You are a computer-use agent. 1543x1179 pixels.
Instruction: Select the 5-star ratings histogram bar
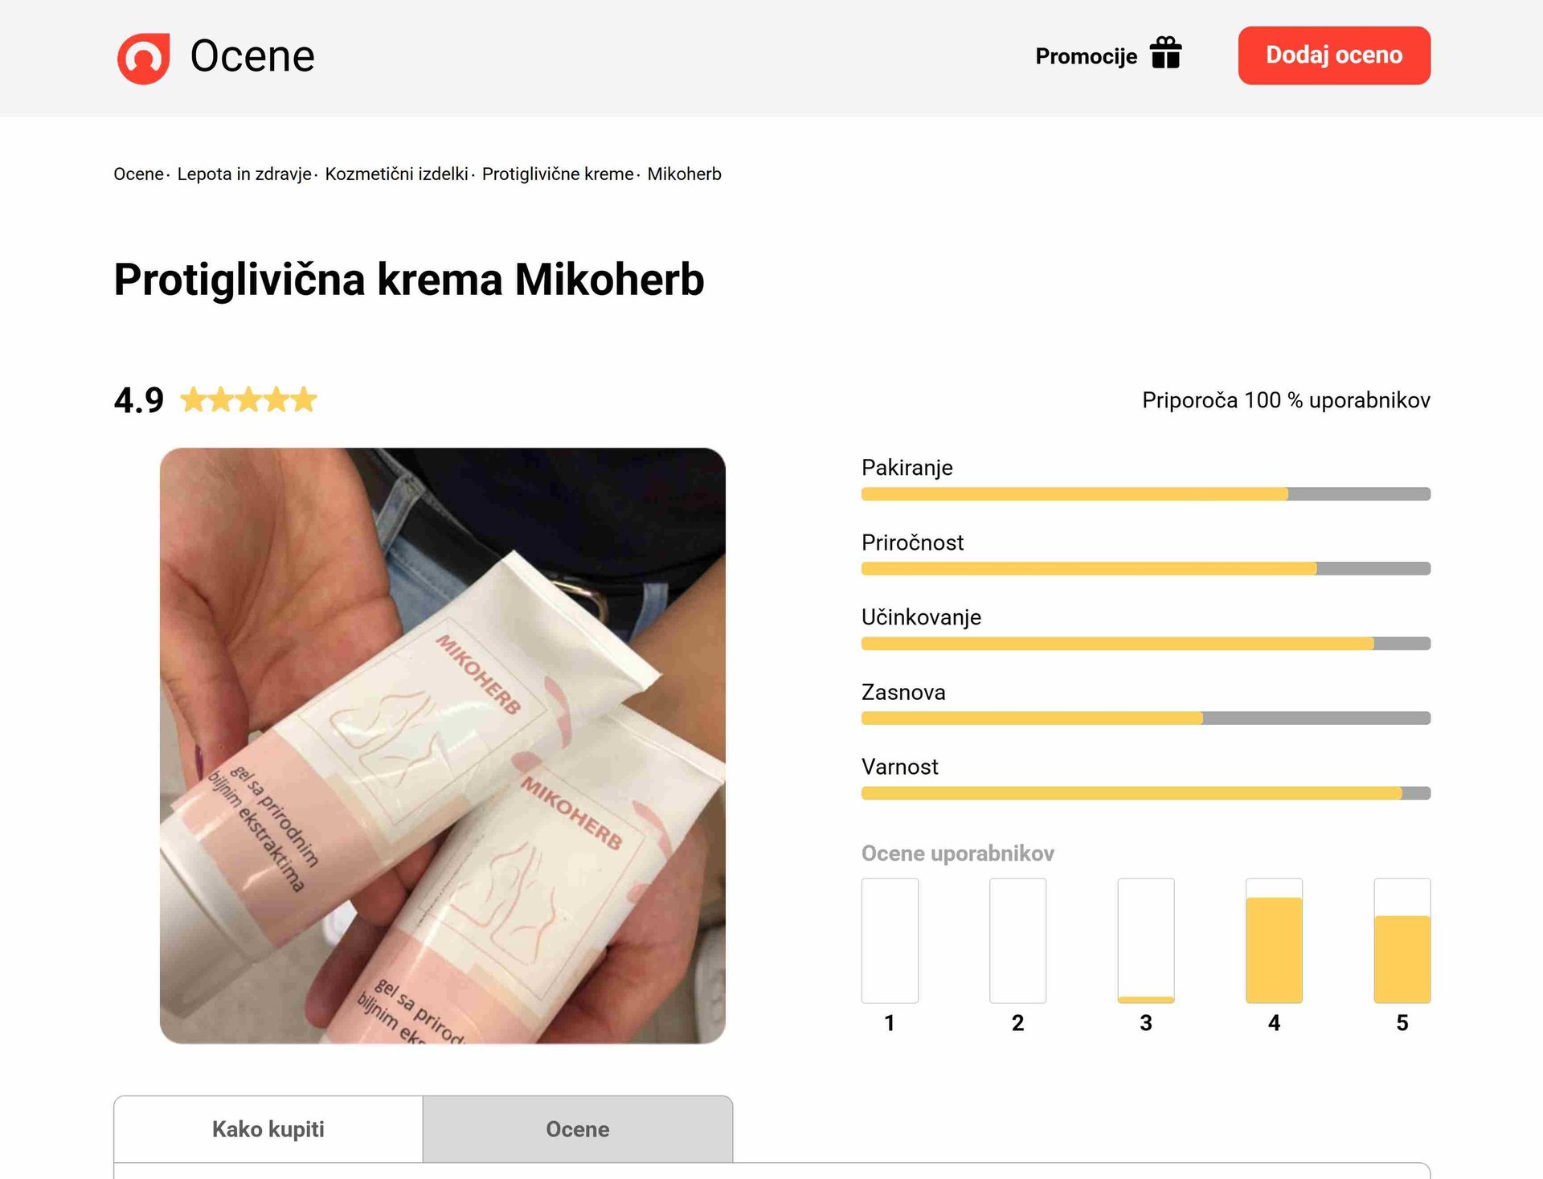tap(1402, 941)
